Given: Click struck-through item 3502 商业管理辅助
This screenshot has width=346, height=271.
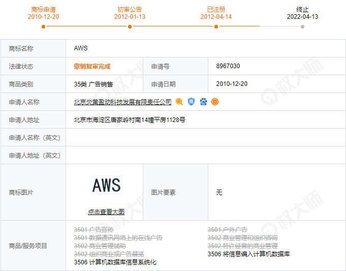Looking at the screenshot, I should 100,246.
